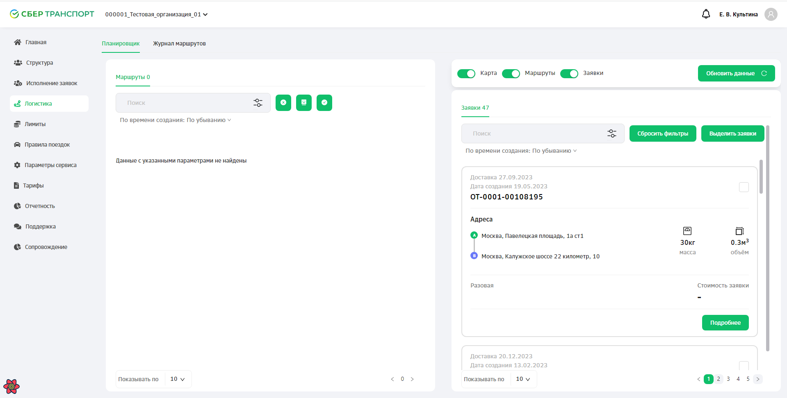Go to requests page 3
The image size is (787, 398).
point(728,379)
